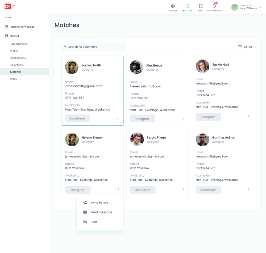Click the Back to homepage layout icon
This screenshot has height=253, width=266.
[6, 27]
